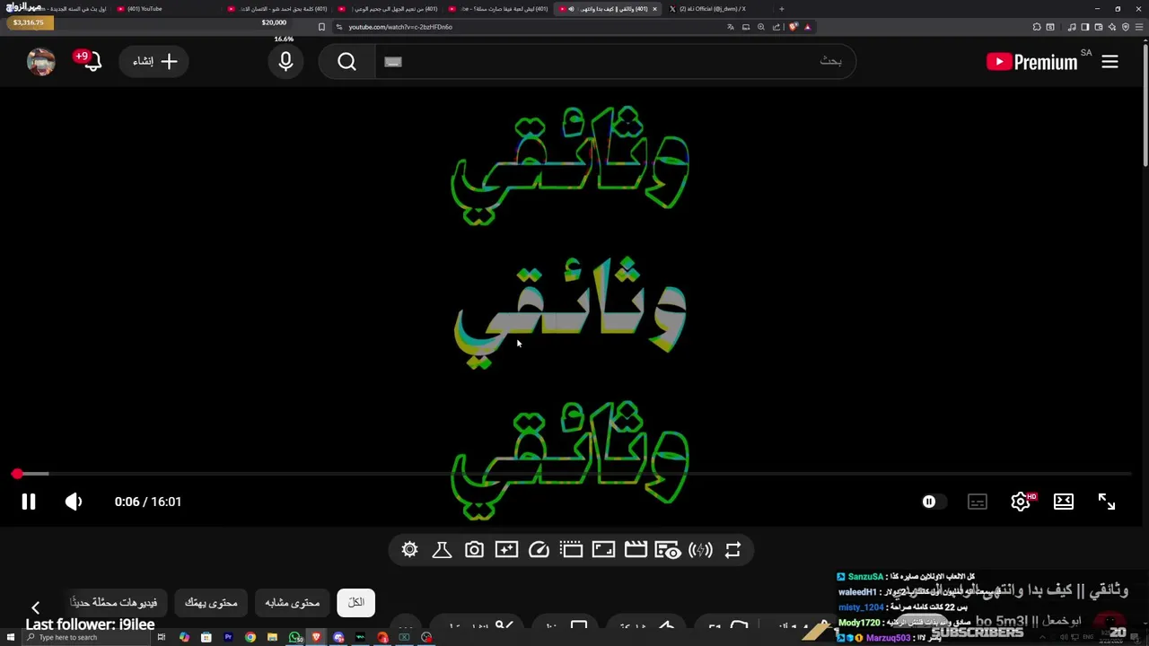Exit theater mode using the theater icon
The height and width of the screenshot is (646, 1149).
click(x=1064, y=502)
